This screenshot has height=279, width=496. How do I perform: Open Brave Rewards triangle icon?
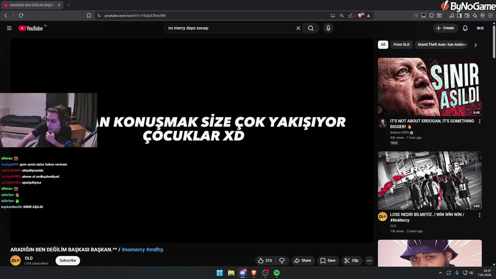369,15
